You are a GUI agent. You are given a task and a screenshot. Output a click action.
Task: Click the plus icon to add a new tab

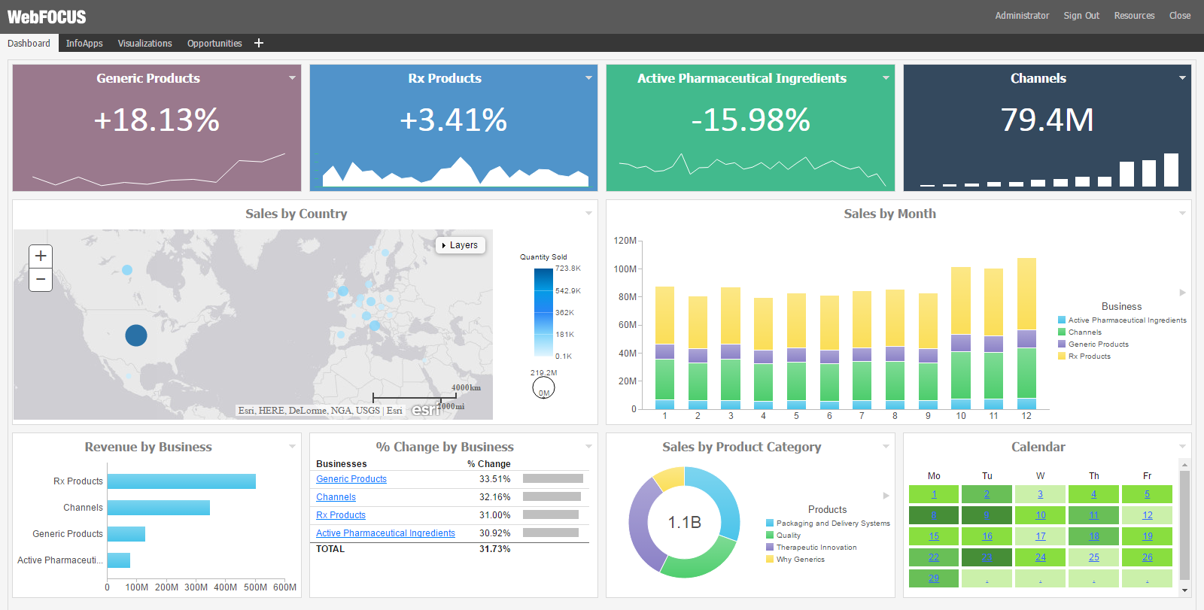click(x=259, y=43)
